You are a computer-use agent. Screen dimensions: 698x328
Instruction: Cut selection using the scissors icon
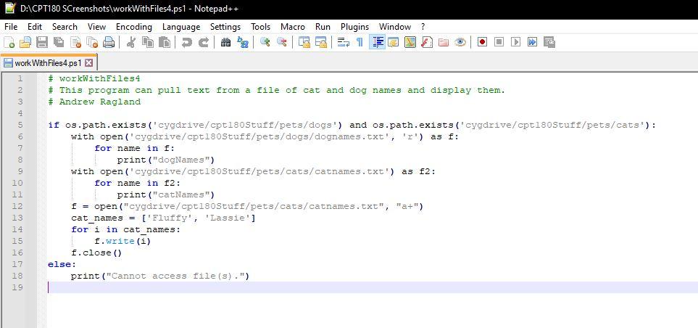[131, 42]
